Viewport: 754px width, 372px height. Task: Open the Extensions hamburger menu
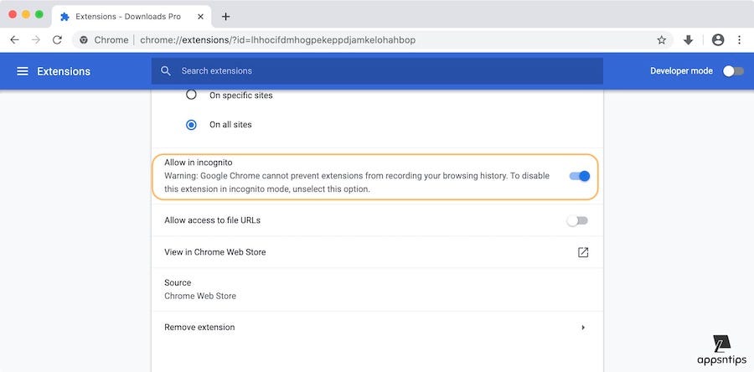click(x=23, y=71)
